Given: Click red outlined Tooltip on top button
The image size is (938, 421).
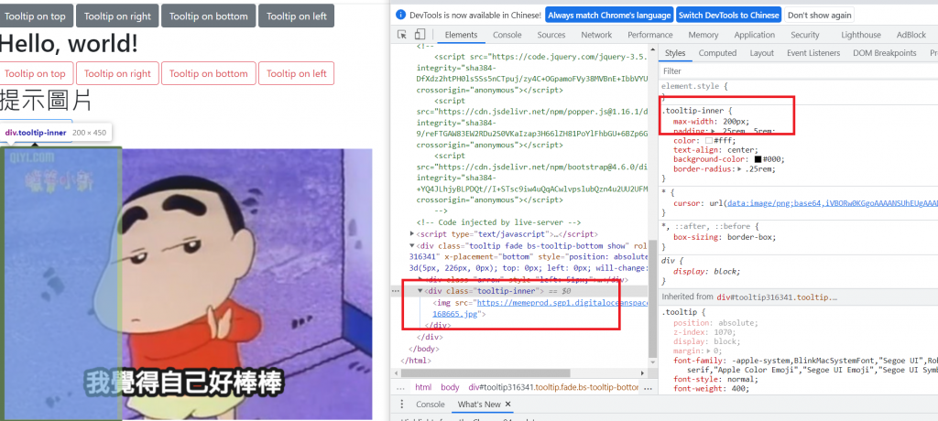Looking at the screenshot, I should 35,73.
